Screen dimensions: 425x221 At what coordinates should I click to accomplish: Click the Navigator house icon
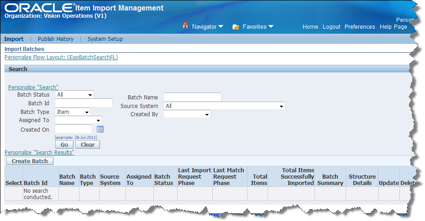[185, 26]
